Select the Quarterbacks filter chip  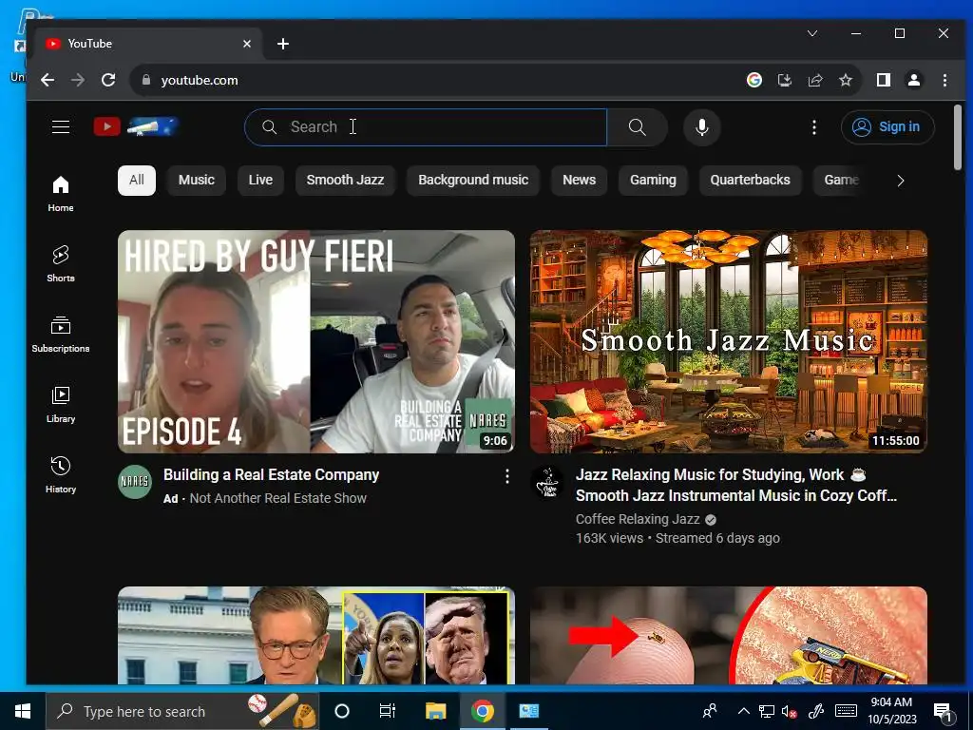751,180
